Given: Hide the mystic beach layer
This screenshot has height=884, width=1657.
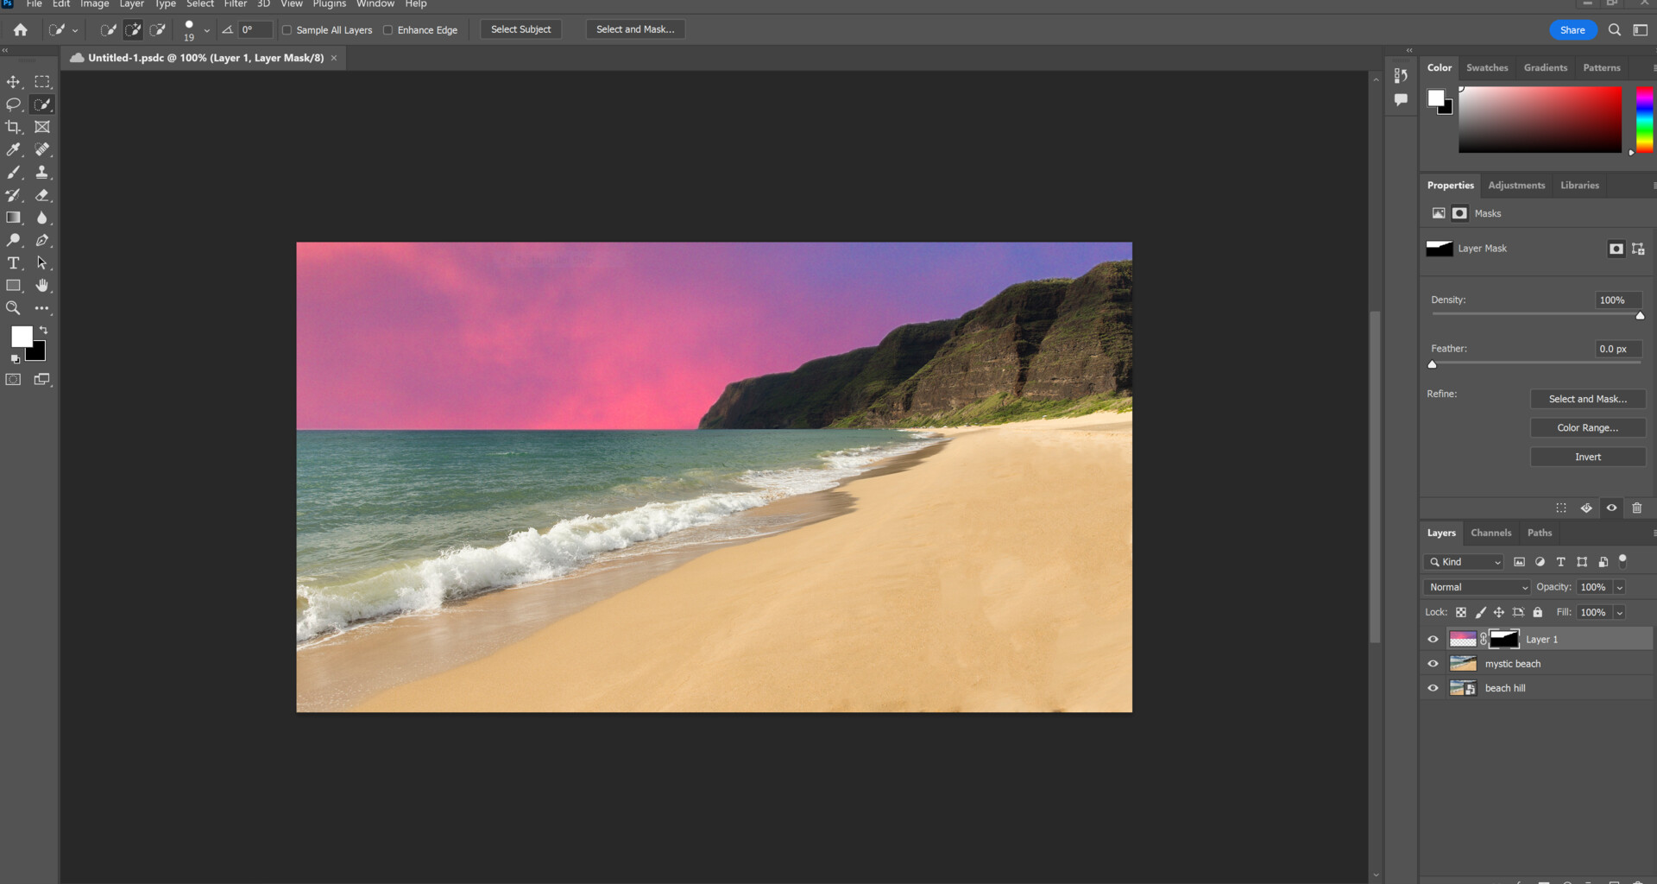Looking at the screenshot, I should pyautogui.click(x=1433, y=663).
